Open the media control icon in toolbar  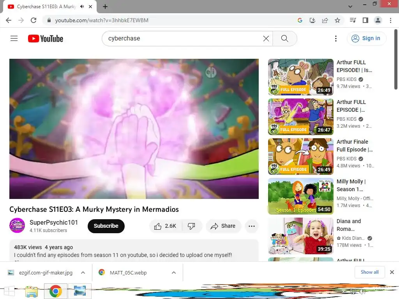pos(353,20)
